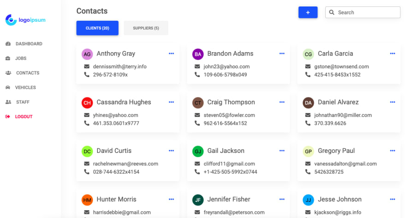Click the Logout exit icon

tap(8, 117)
